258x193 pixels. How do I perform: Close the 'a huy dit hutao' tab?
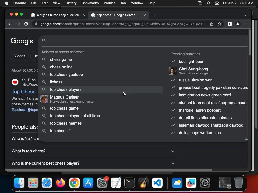coord(84,15)
